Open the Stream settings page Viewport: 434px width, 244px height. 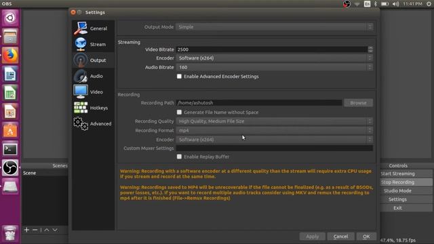[x=94, y=44]
